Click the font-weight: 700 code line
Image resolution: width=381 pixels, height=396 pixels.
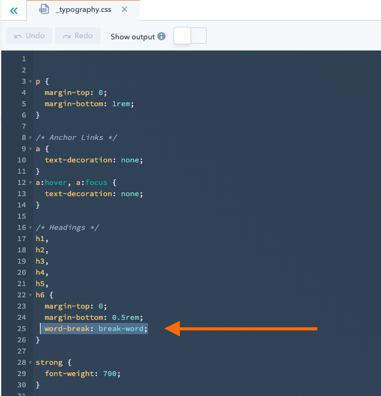point(82,374)
